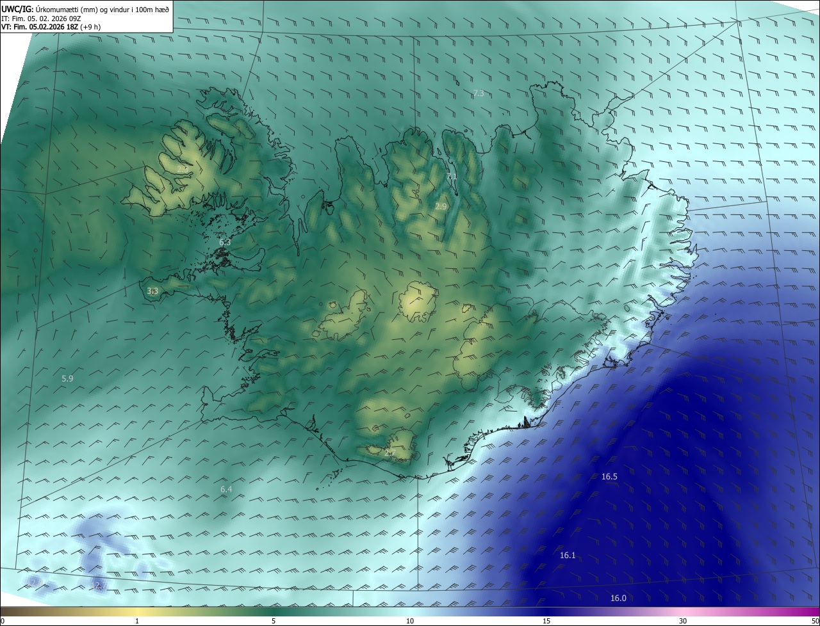This screenshot has width=820, height=626.
Task: Click the 1 tick on the color scale
Action: click(x=137, y=621)
